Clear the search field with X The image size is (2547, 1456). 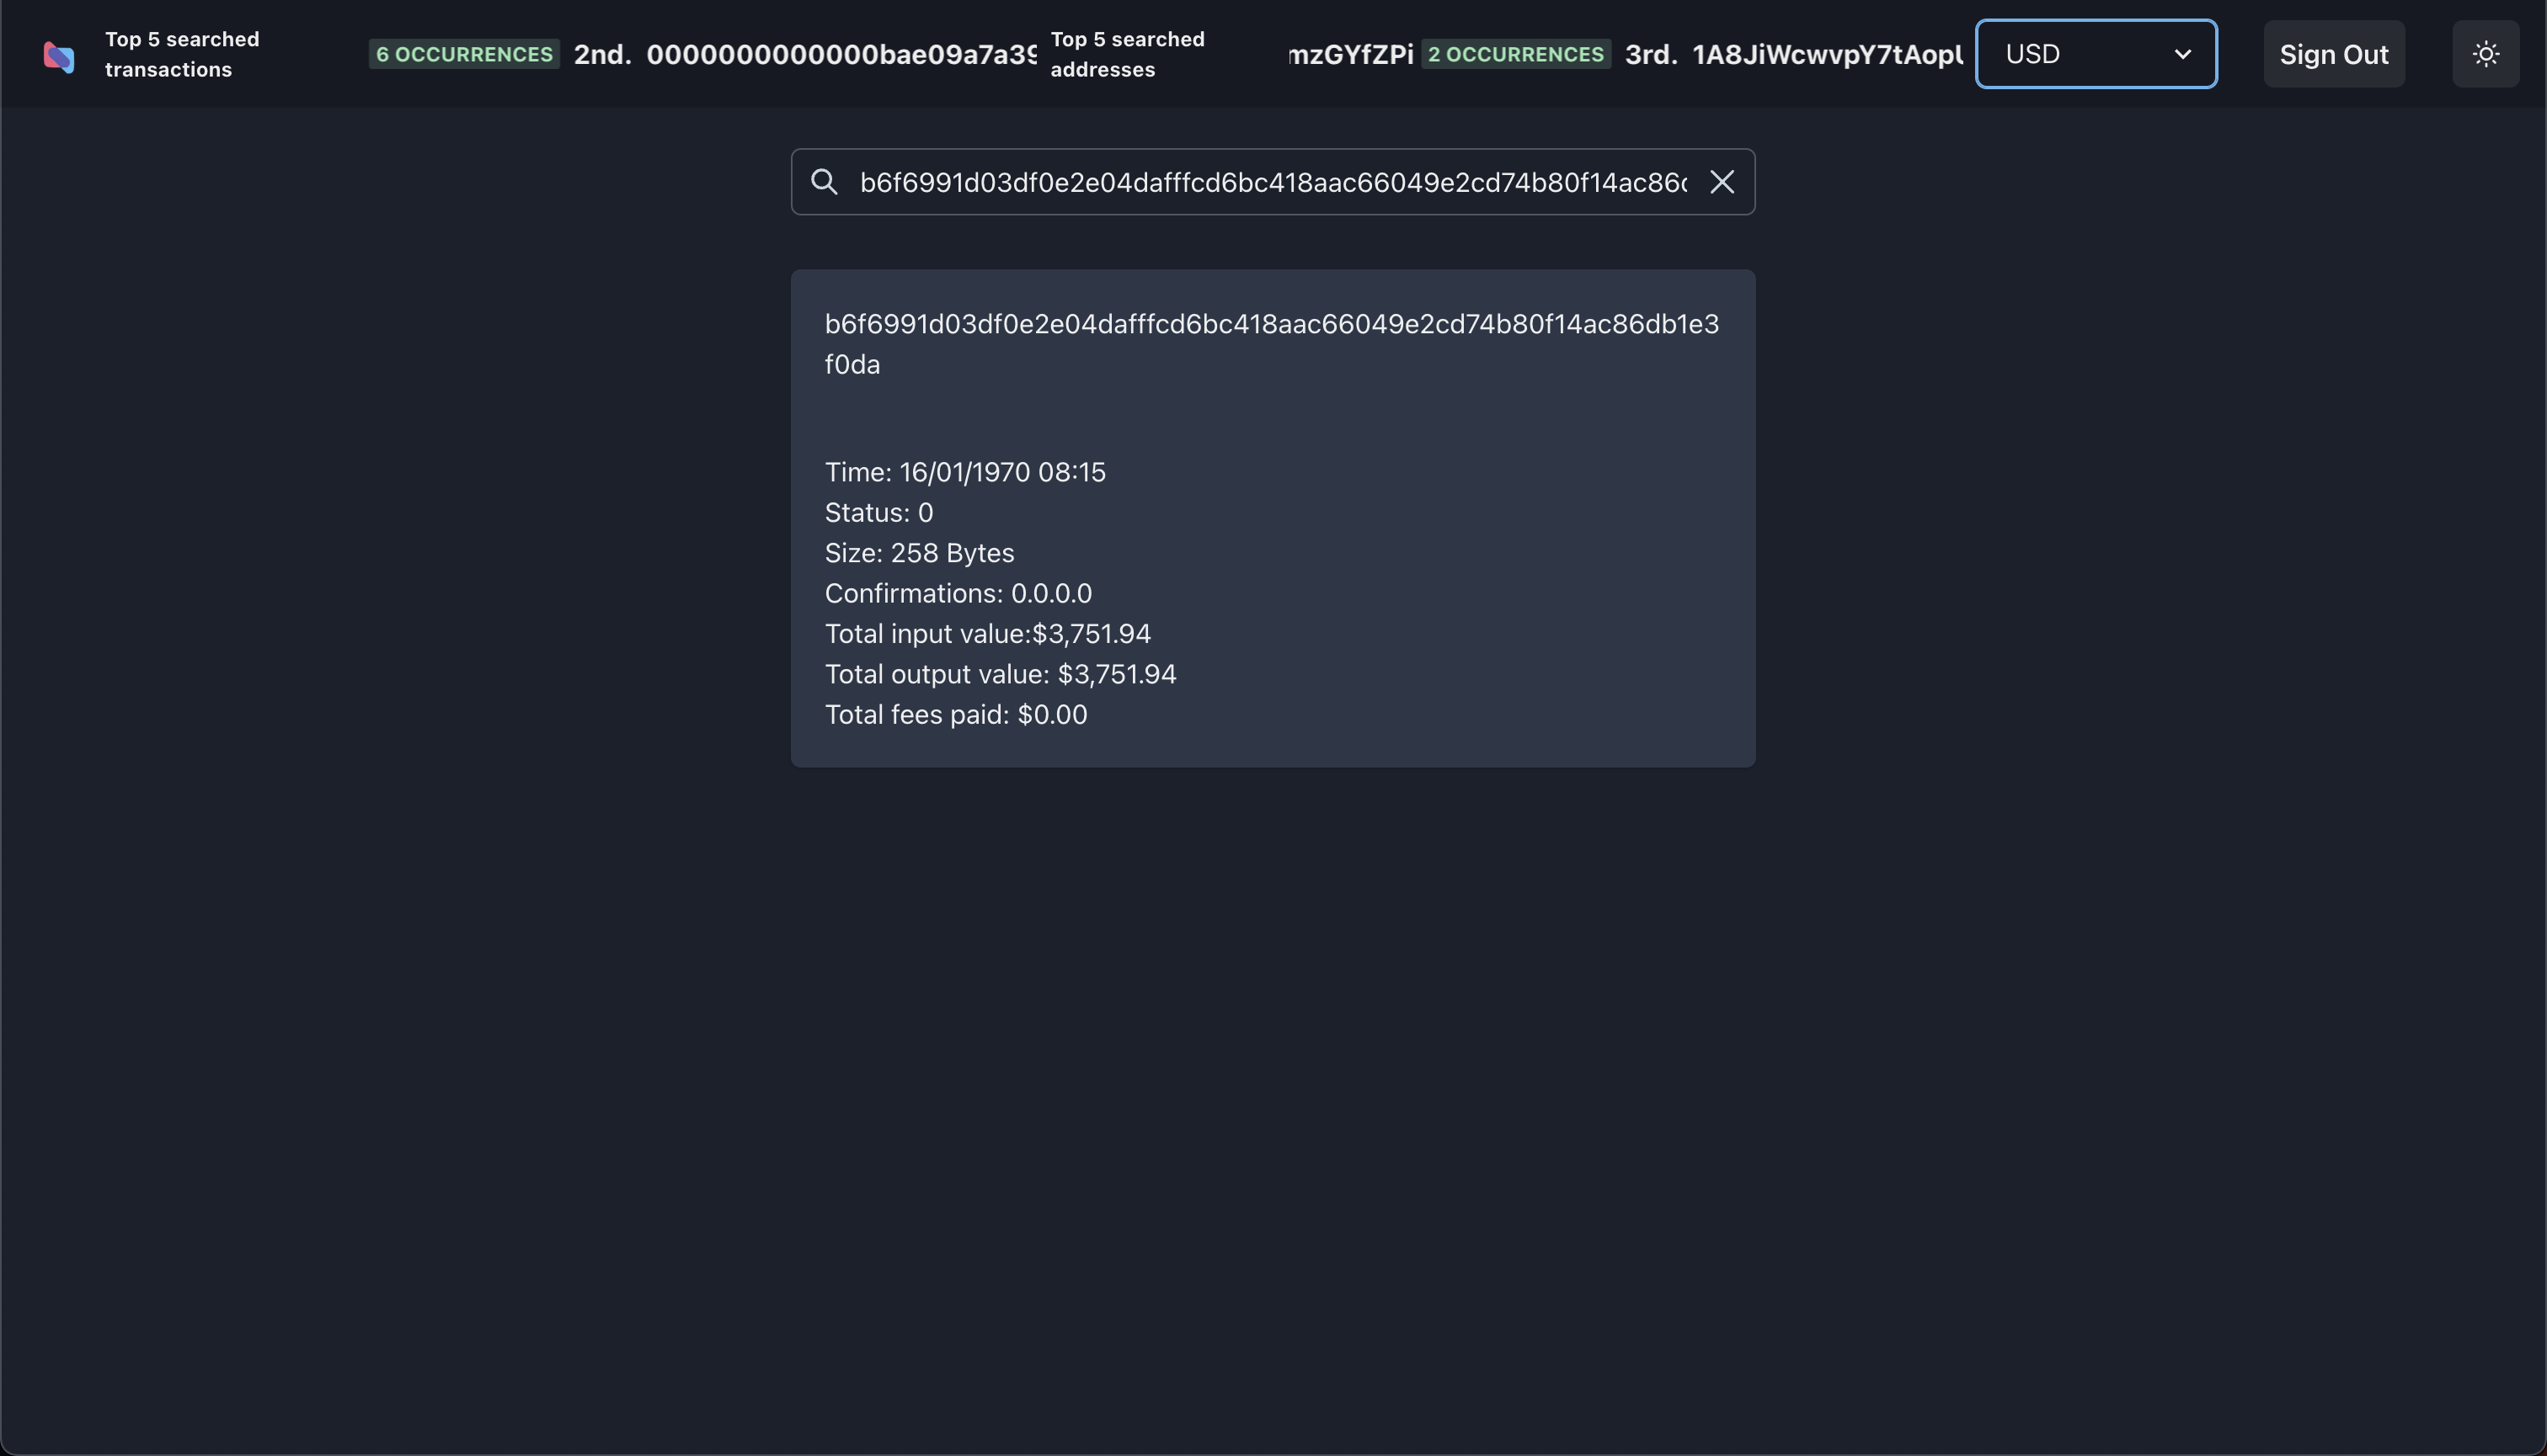point(1722,182)
